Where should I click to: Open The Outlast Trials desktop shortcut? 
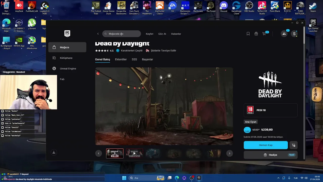tap(96, 8)
